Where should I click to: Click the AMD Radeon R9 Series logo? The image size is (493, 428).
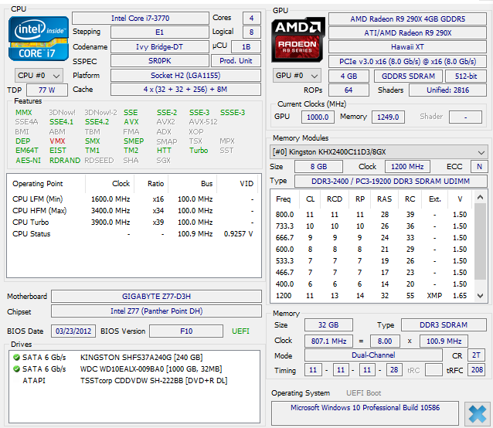pos(298,39)
